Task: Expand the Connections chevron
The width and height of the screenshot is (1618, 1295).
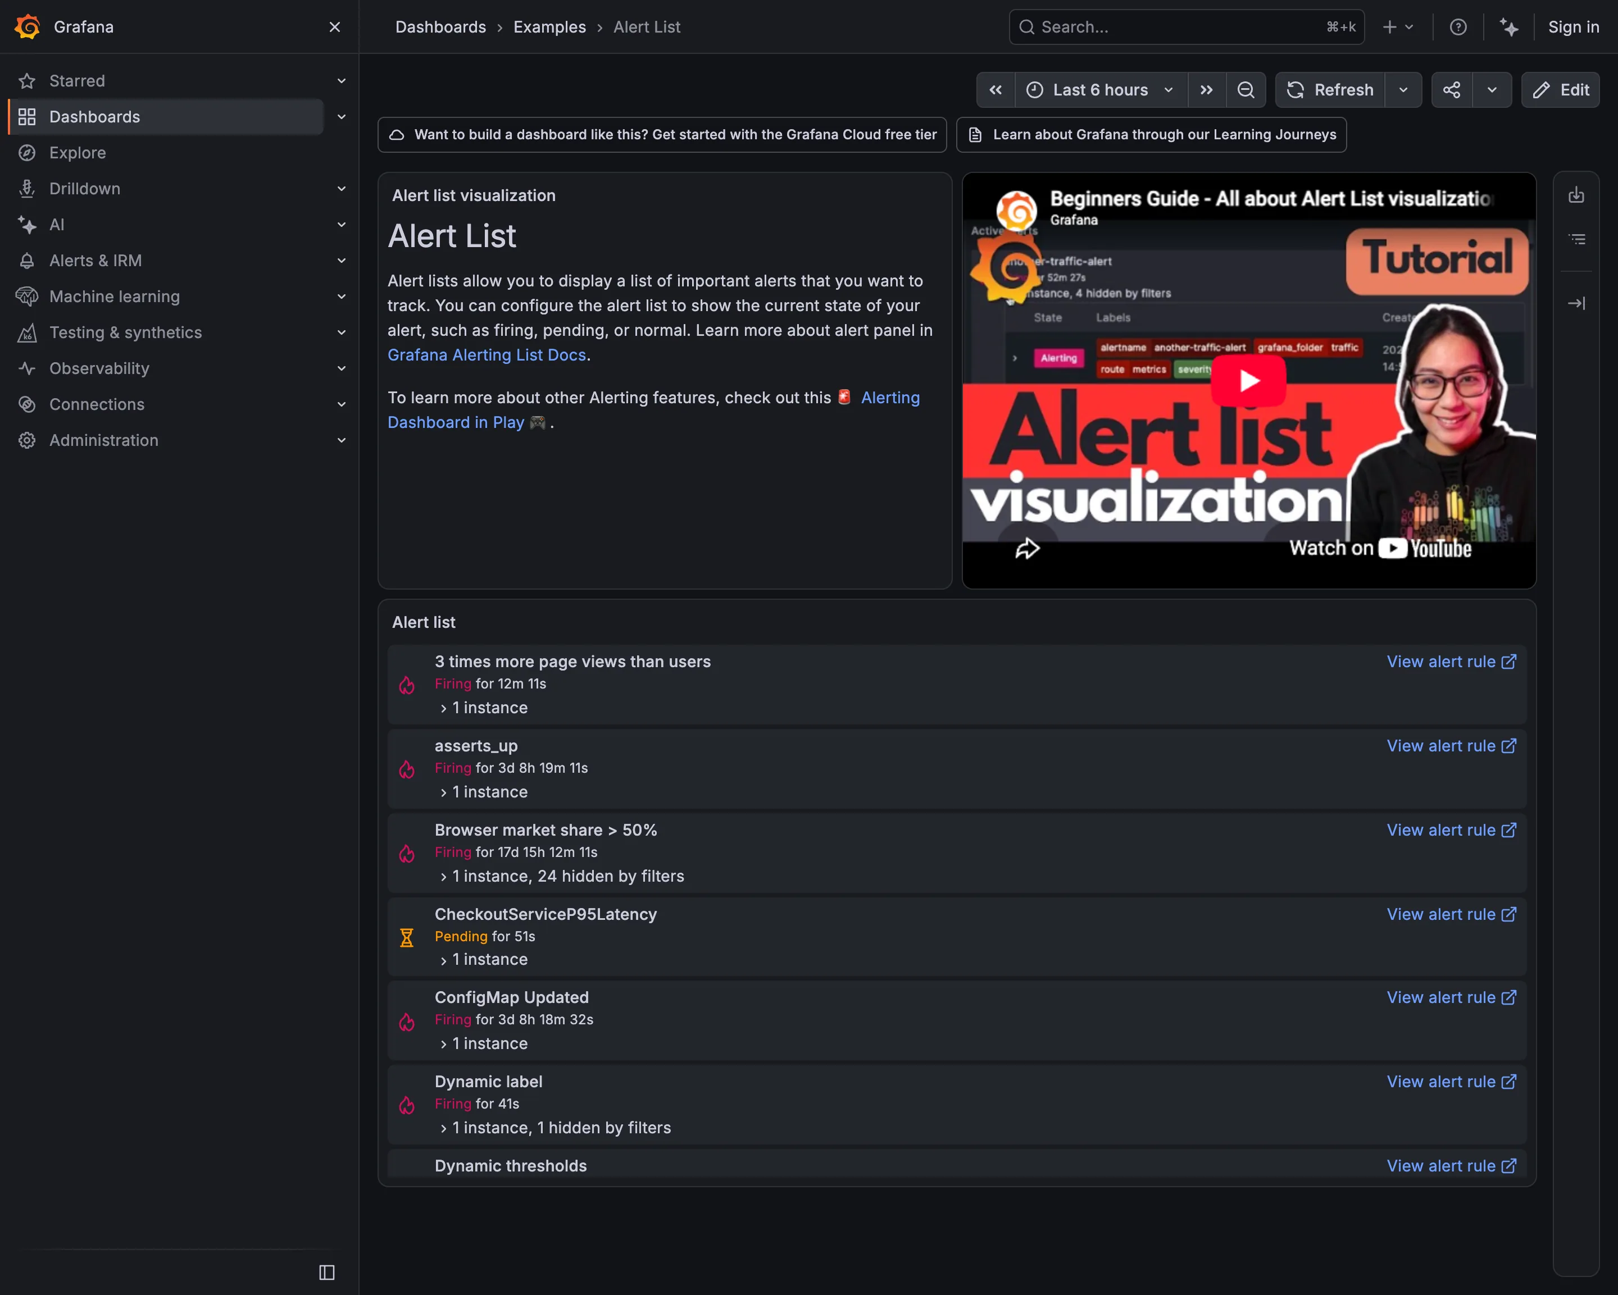Action: coord(342,404)
